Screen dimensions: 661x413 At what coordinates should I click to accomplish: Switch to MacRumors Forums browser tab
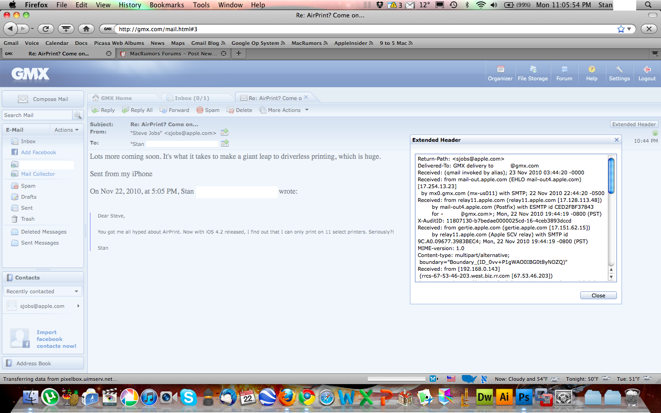tap(173, 54)
